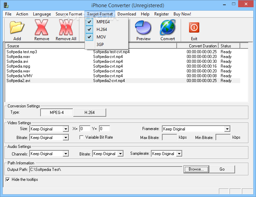The image size is (256, 197).
Task: Close the Target Format menu
Action: (100, 14)
